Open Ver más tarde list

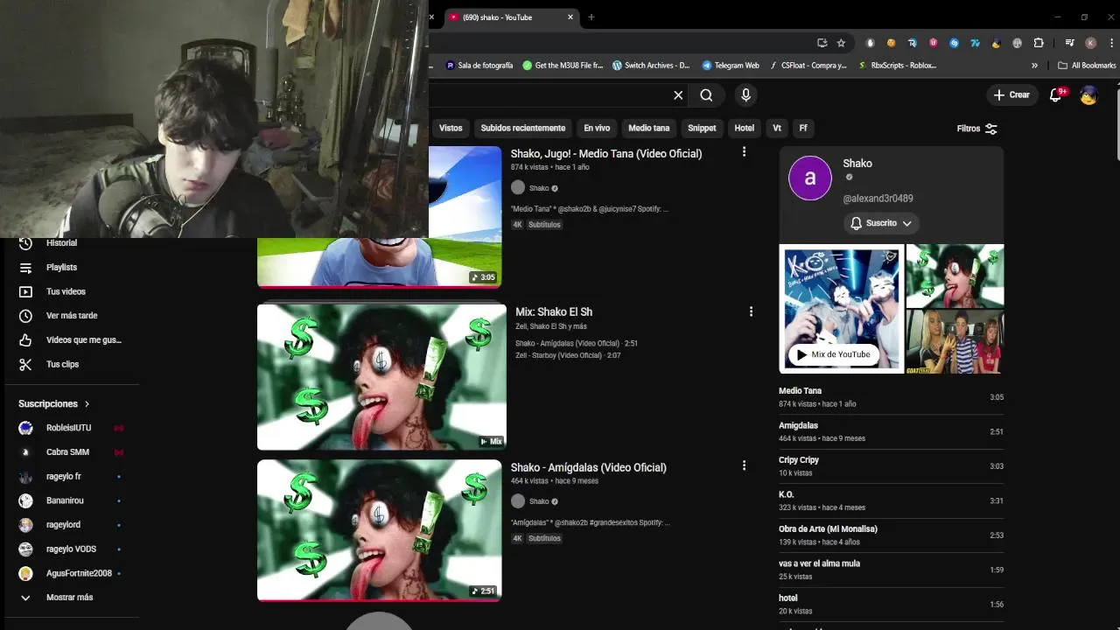pos(72,316)
